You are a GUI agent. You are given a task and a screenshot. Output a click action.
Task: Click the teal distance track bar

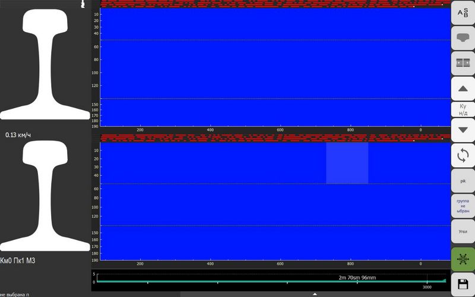271,280
